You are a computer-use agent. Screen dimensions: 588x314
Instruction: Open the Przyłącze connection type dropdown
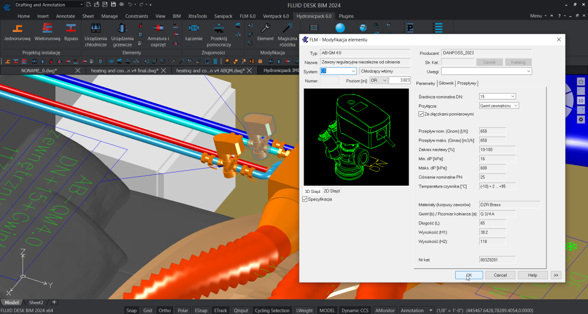tap(515, 105)
